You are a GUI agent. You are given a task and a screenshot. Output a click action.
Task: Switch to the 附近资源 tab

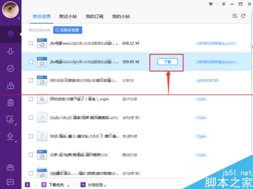pos(41,17)
